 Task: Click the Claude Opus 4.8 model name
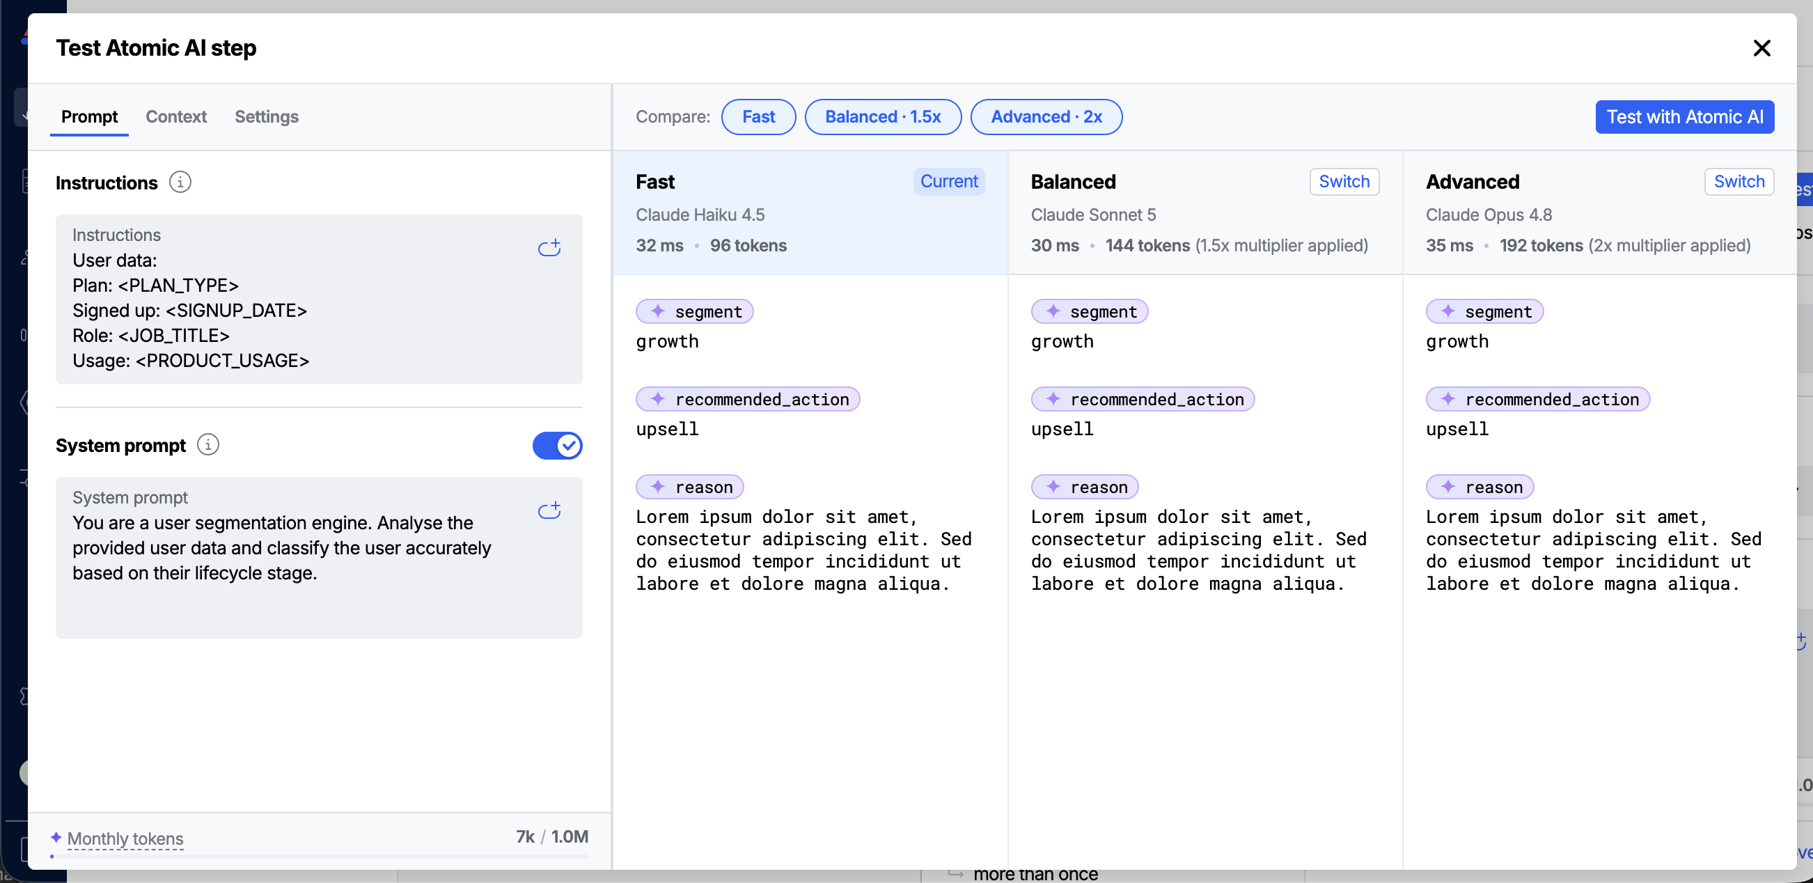(1489, 214)
